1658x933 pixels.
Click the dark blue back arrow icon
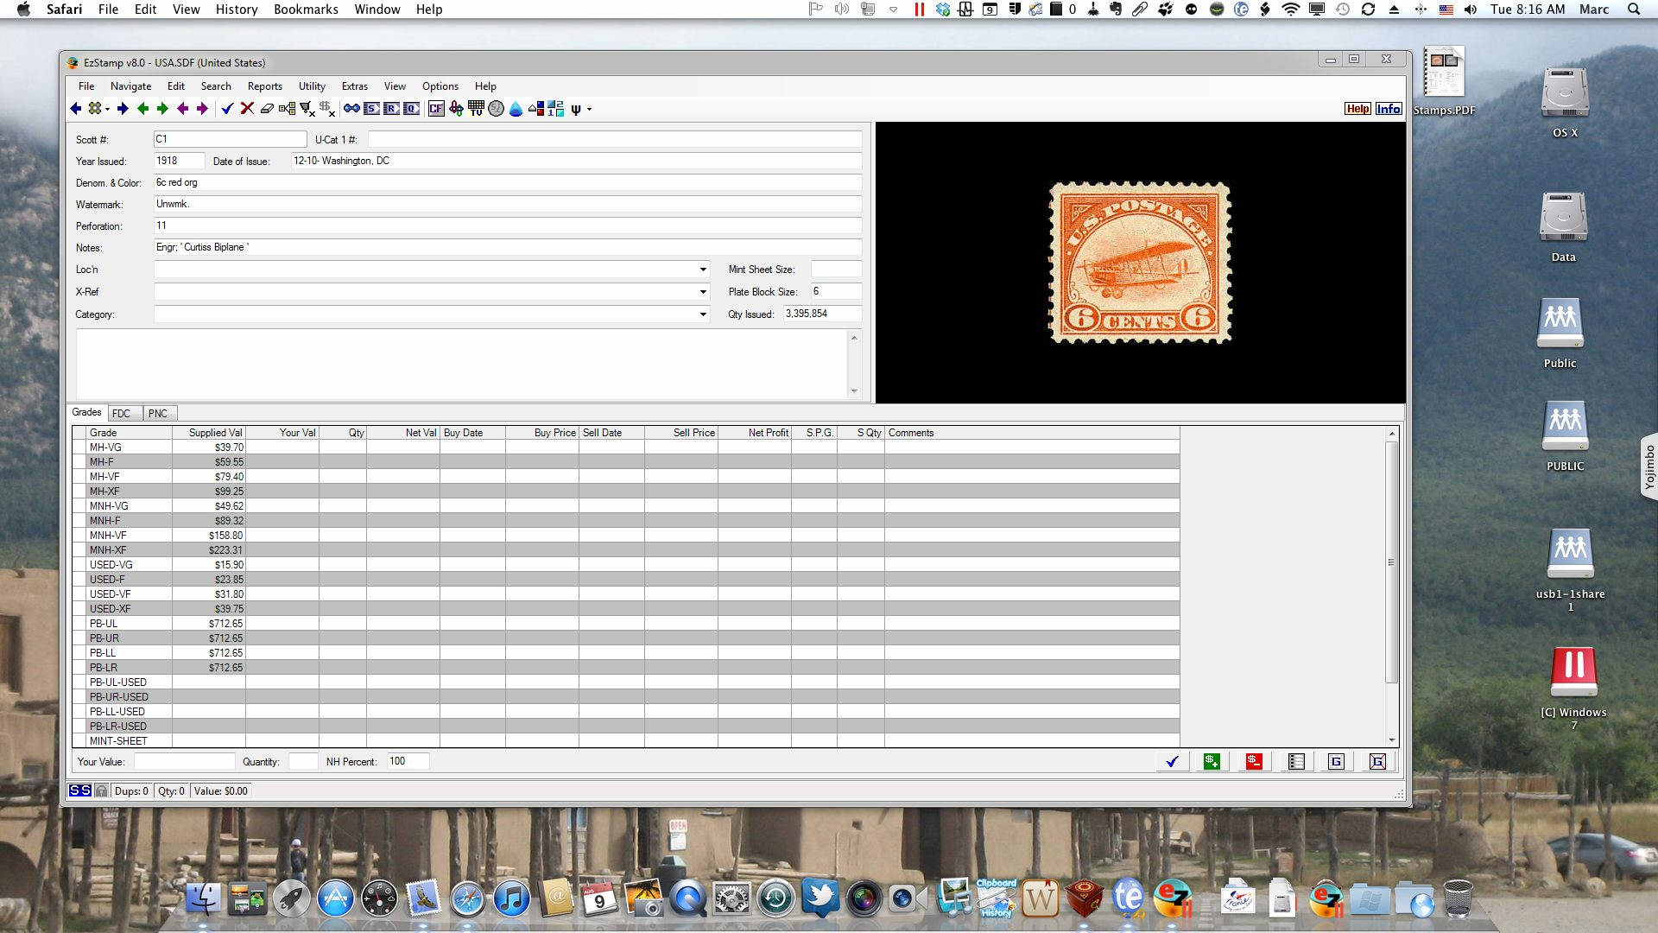[76, 109]
